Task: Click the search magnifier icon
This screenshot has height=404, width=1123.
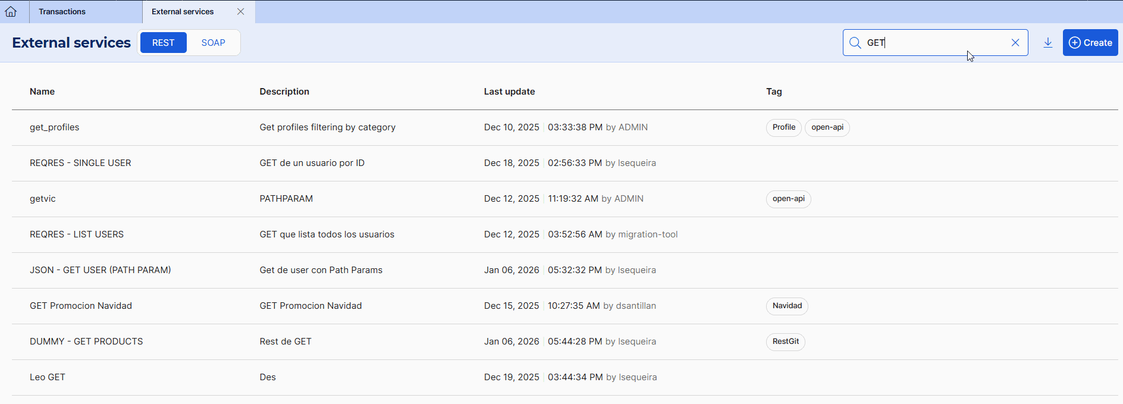Action: click(x=855, y=43)
